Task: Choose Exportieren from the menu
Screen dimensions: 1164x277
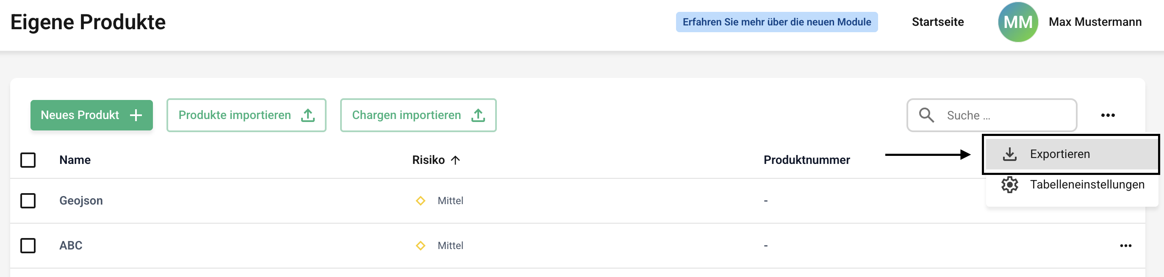Action: pos(1060,154)
